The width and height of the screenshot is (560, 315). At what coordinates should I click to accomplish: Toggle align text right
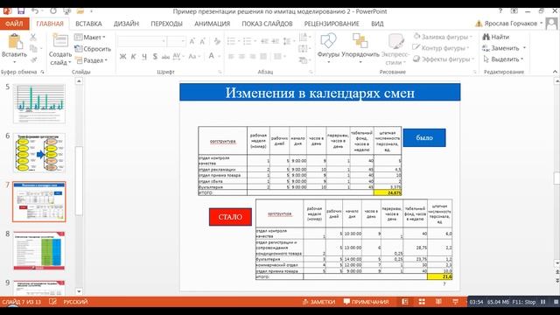[x=253, y=56]
